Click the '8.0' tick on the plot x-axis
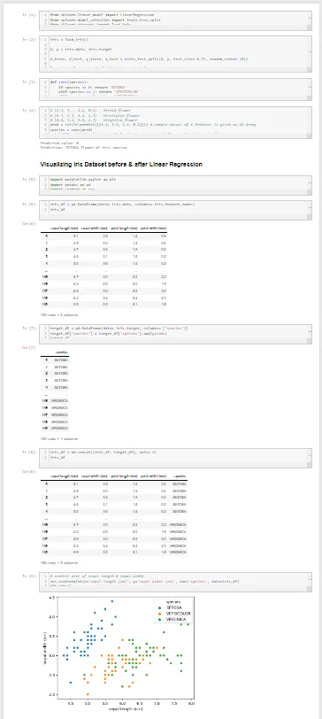The width and height of the screenshot is (322, 719). click(x=191, y=702)
